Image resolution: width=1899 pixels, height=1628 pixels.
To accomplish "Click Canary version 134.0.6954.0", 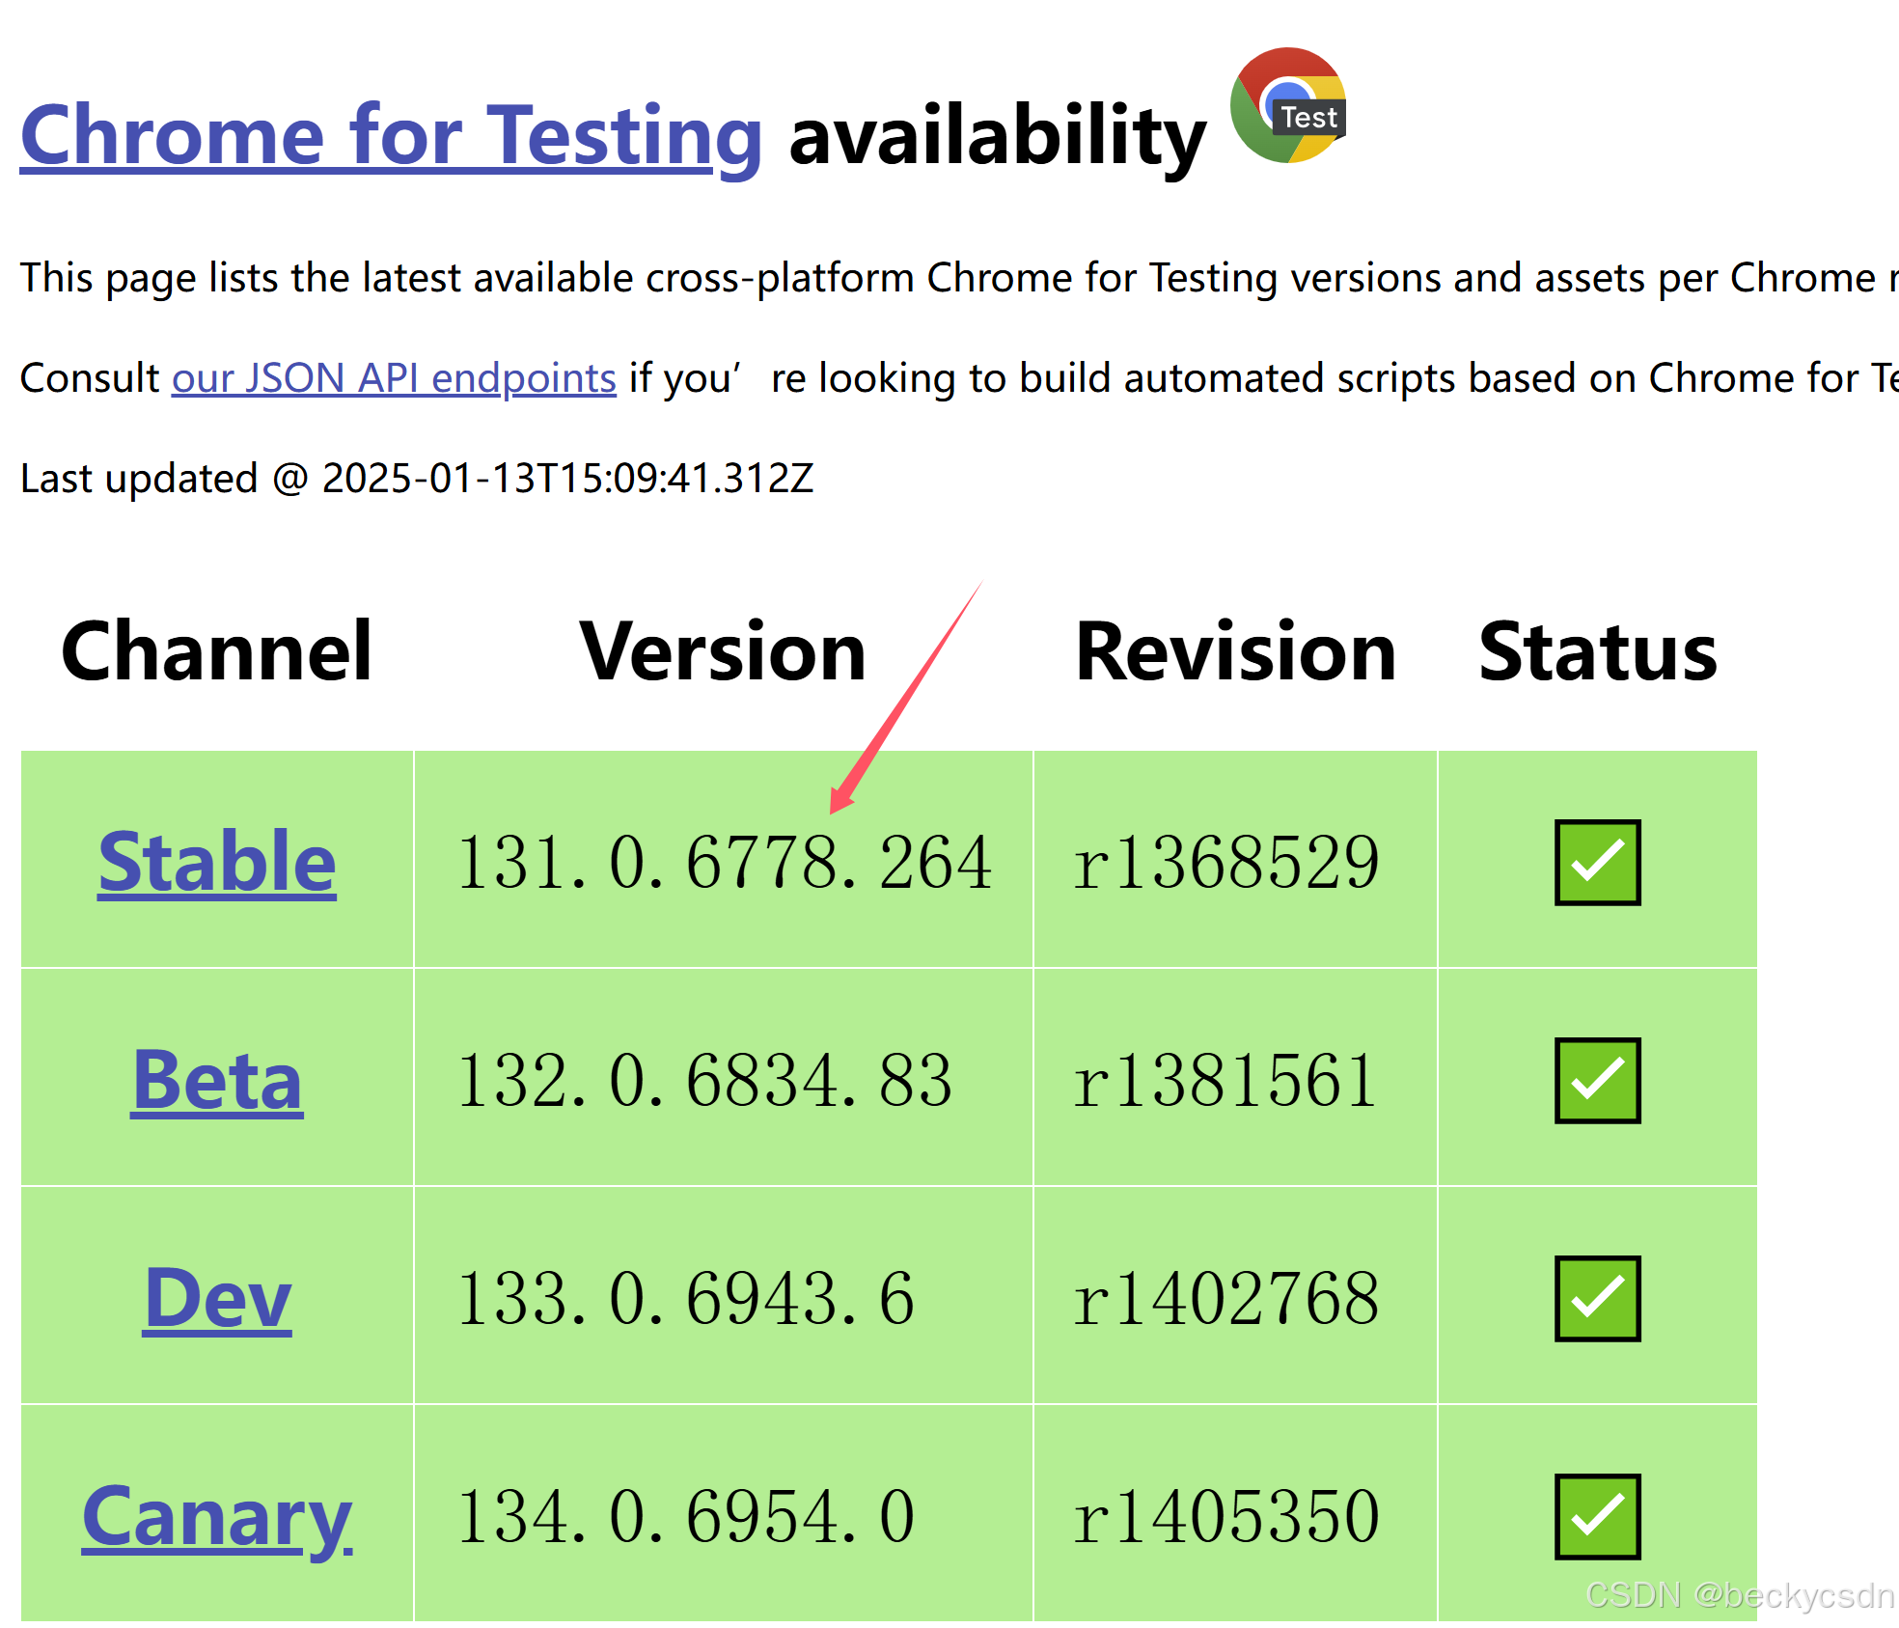I will (685, 1516).
